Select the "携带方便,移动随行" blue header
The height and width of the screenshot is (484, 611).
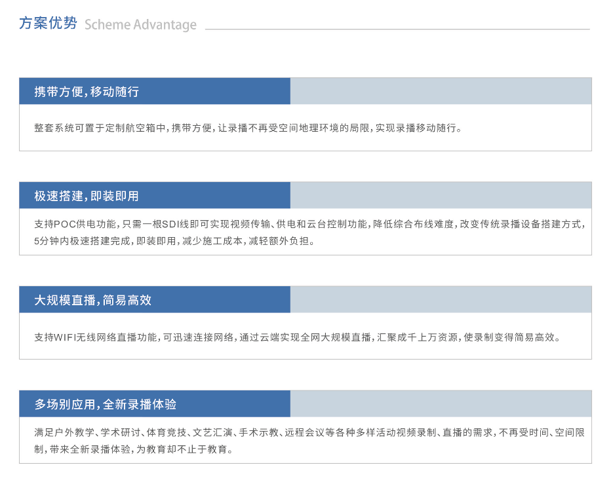click(x=155, y=92)
